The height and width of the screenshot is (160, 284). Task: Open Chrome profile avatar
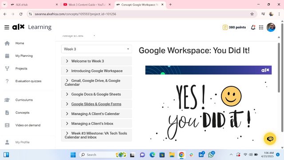click(271, 14)
